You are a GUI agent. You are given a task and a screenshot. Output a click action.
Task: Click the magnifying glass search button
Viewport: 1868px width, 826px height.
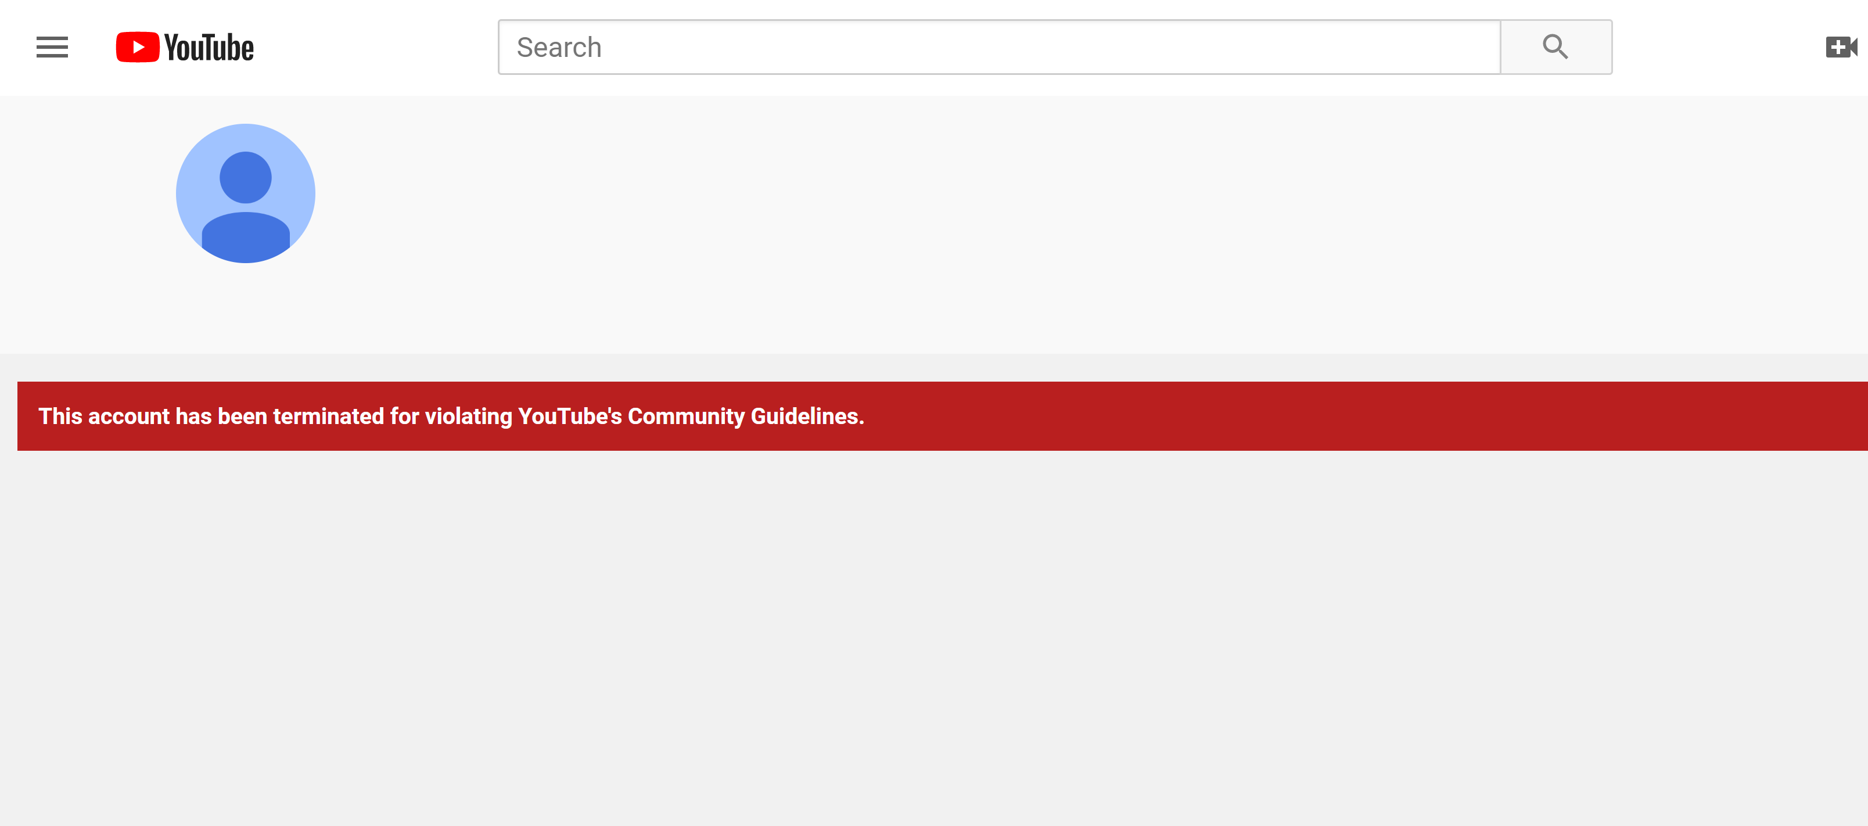tap(1556, 47)
